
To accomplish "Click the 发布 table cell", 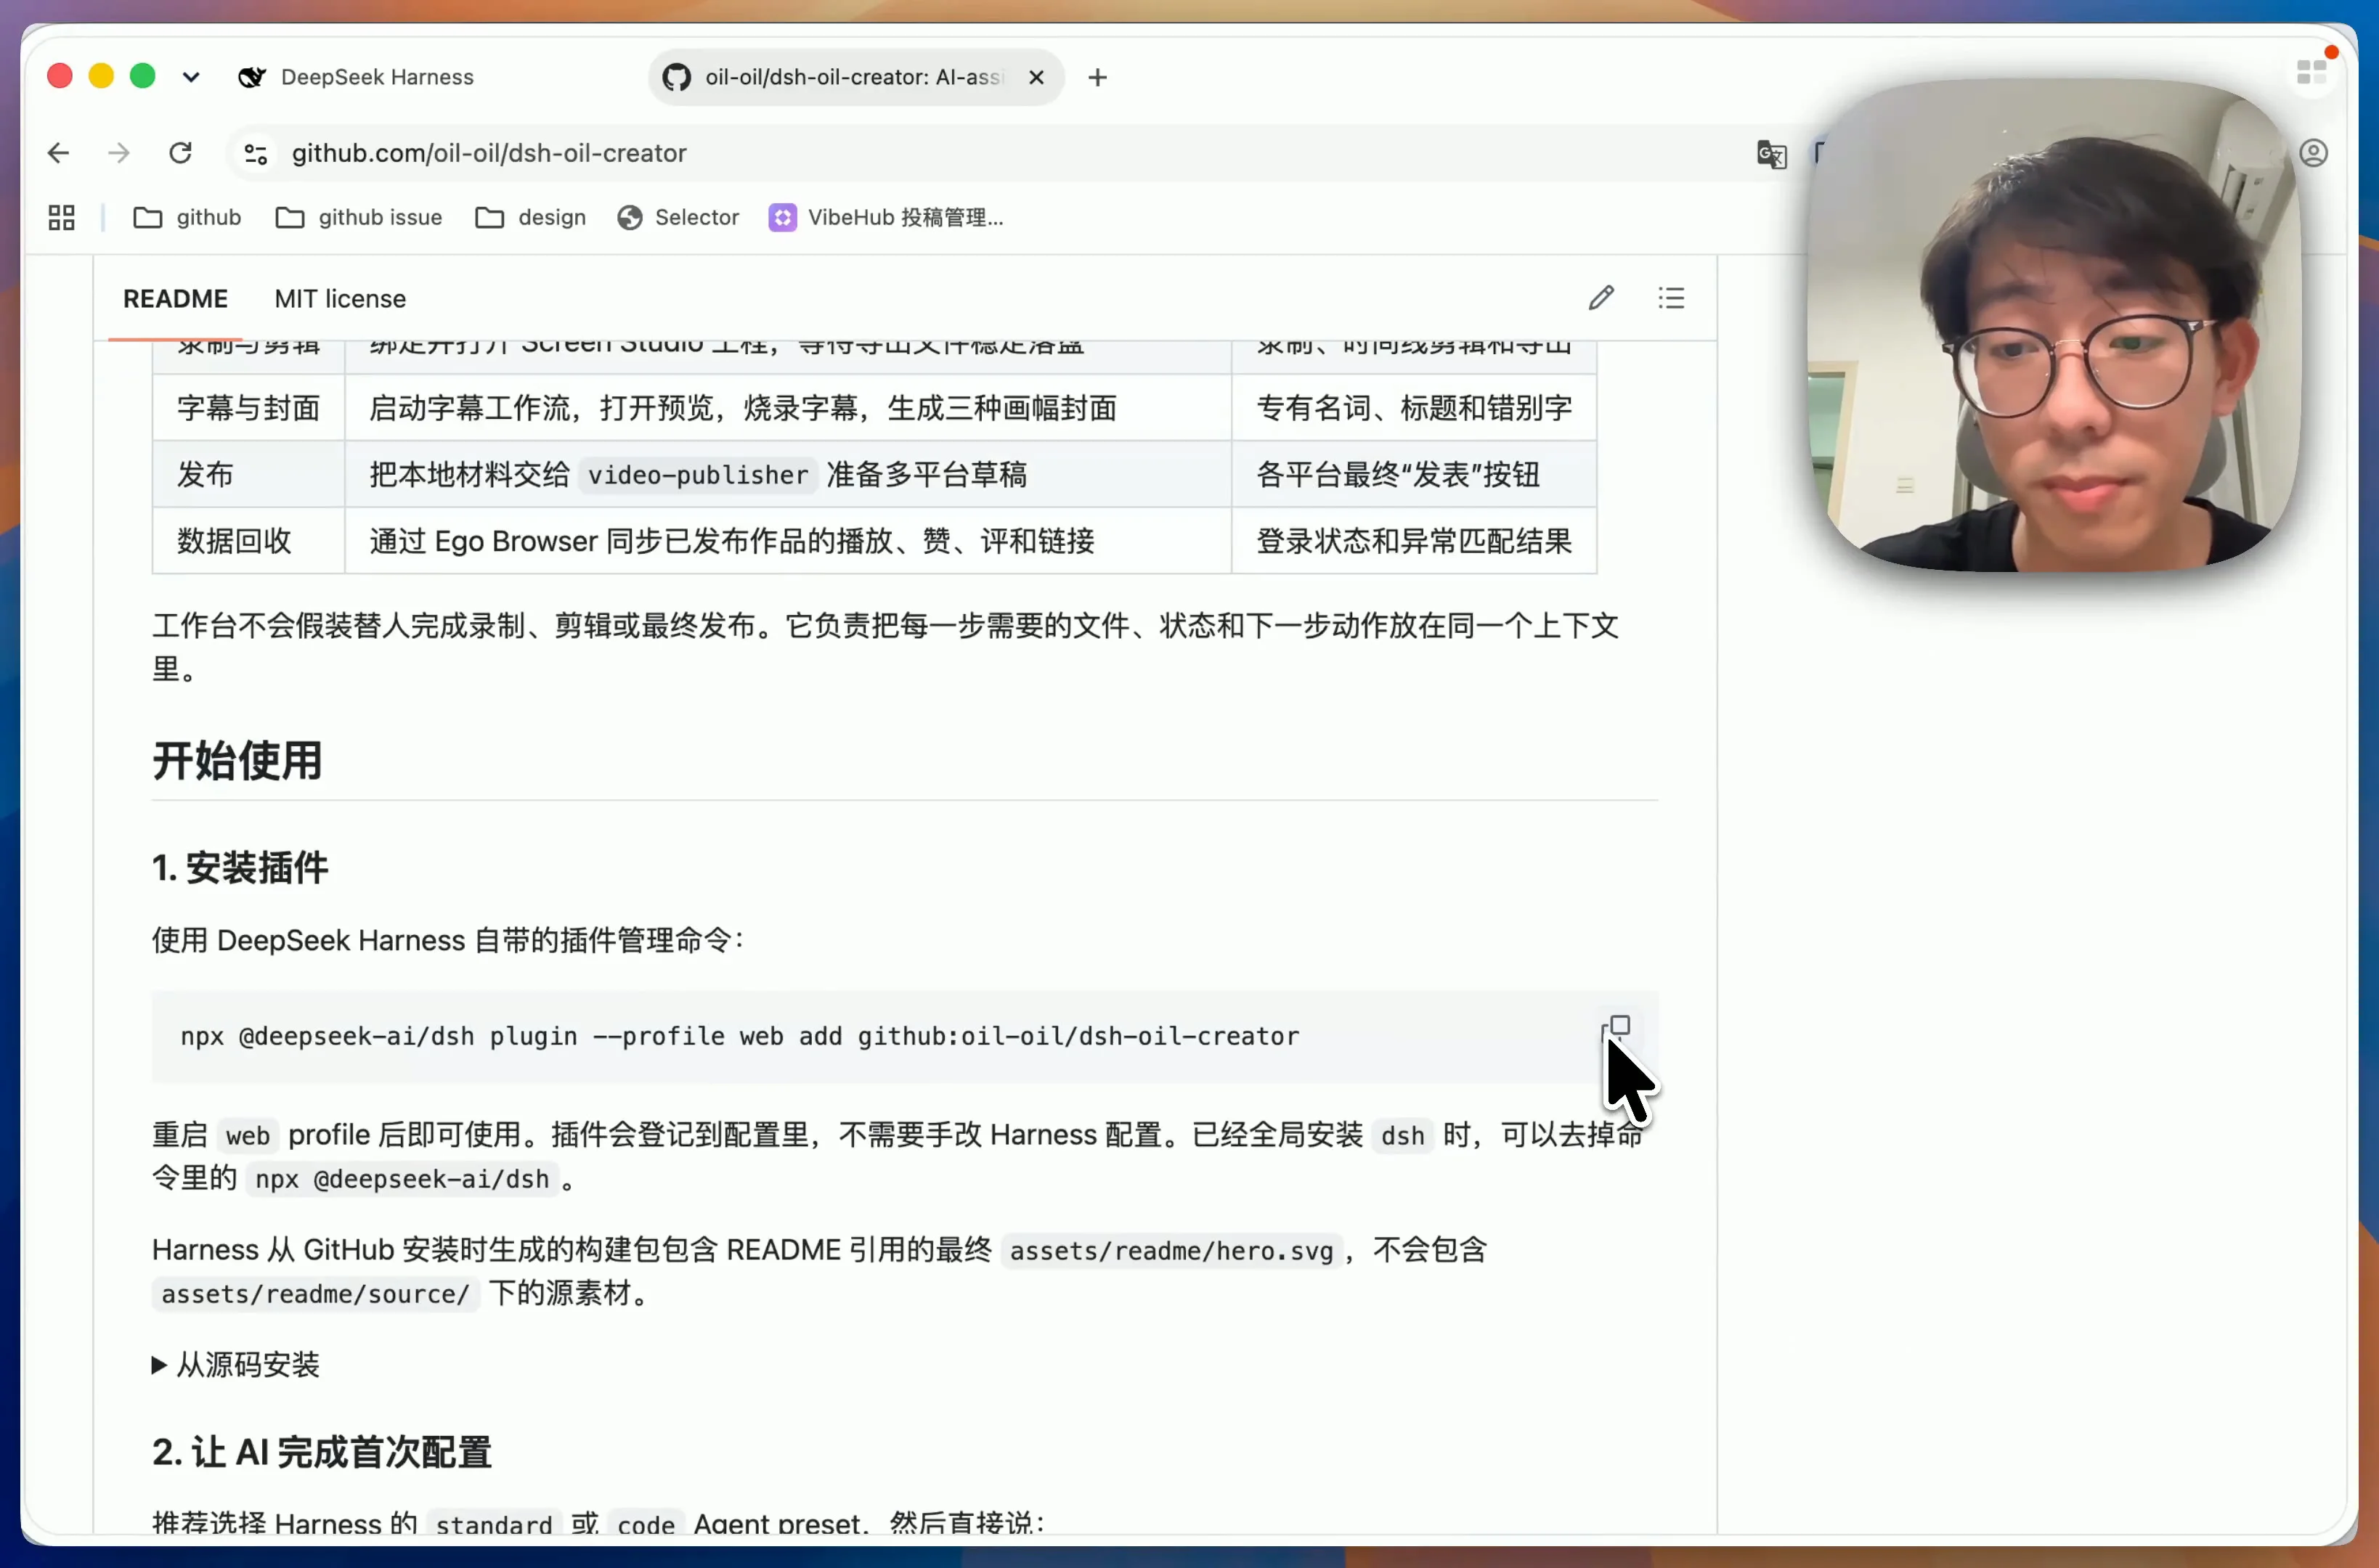I will 248,474.
